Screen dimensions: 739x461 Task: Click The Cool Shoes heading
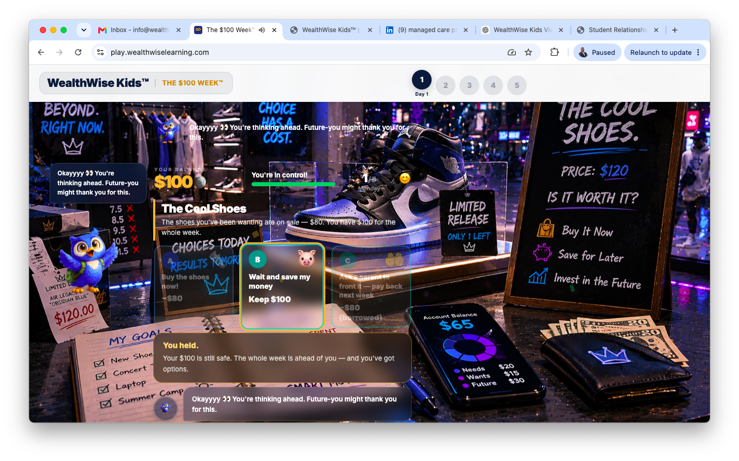click(204, 209)
